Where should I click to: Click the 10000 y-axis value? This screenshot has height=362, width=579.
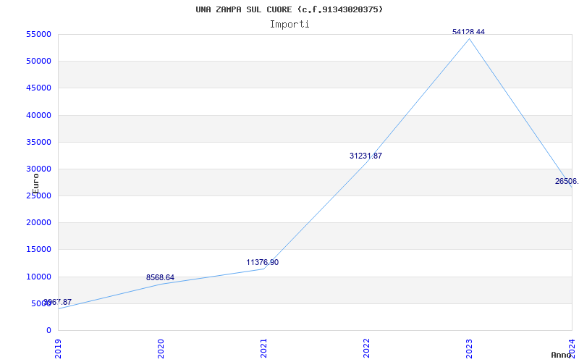[x=38, y=277]
